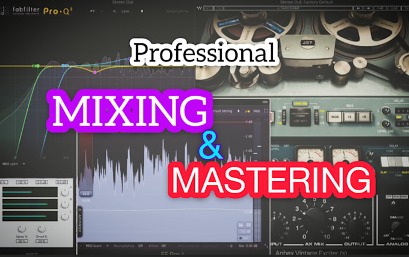Flip the OUT level switch on J37
The width and height of the screenshot is (409, 257).
pyautogui.click(x=316, y=117)
